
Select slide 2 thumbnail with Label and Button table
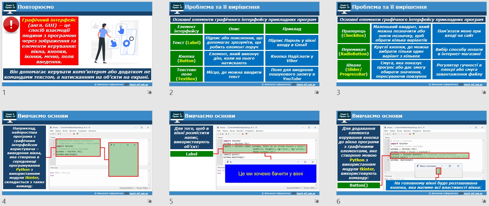[244, 44]
